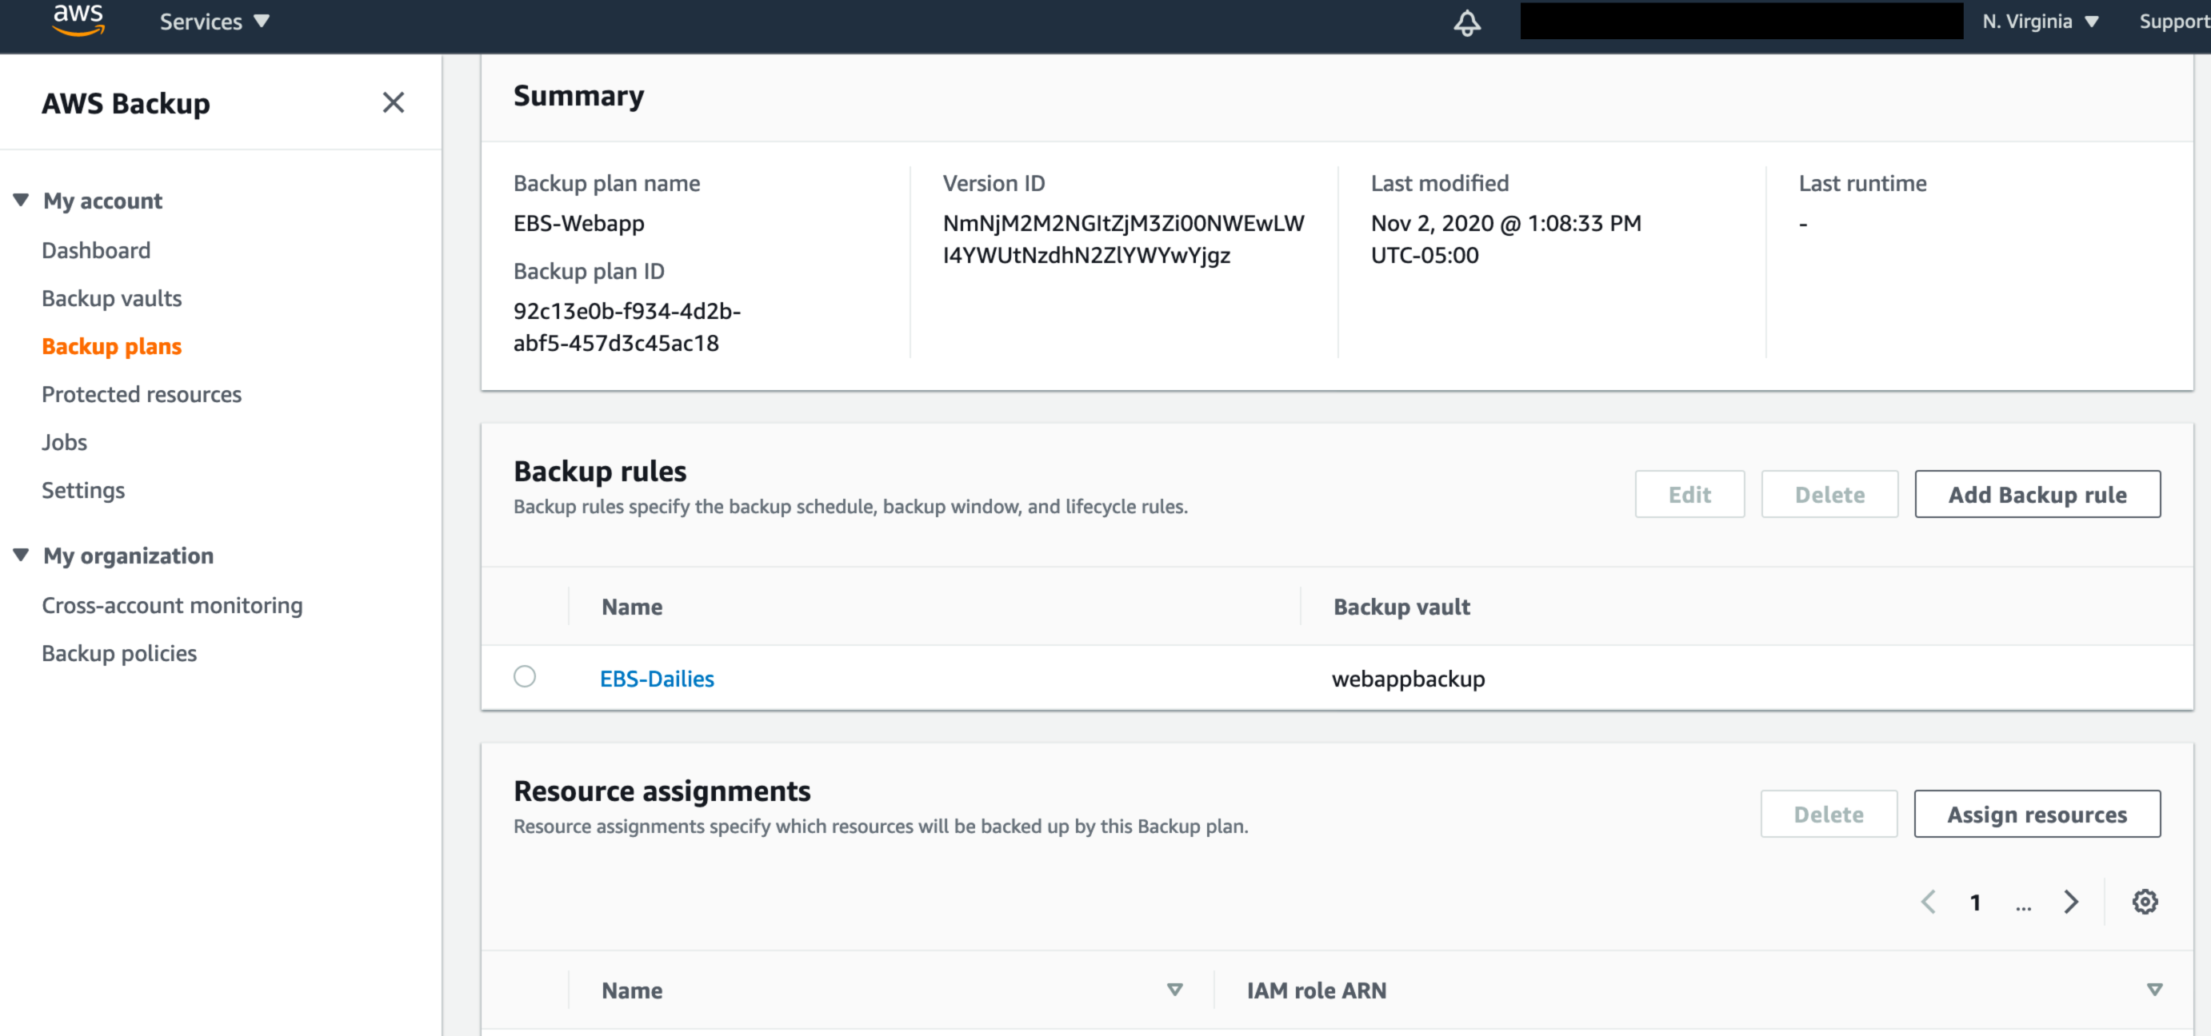Click Delete in Backup rules section
2211x1036 pixels.
[1829, 494]
